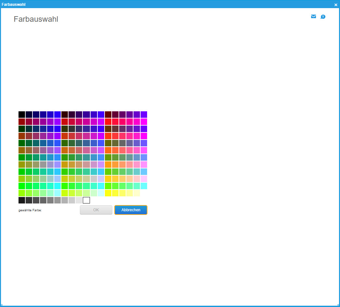Click the 'gewählte Farbe:' label
340x307 pixels.
[30, 210]
